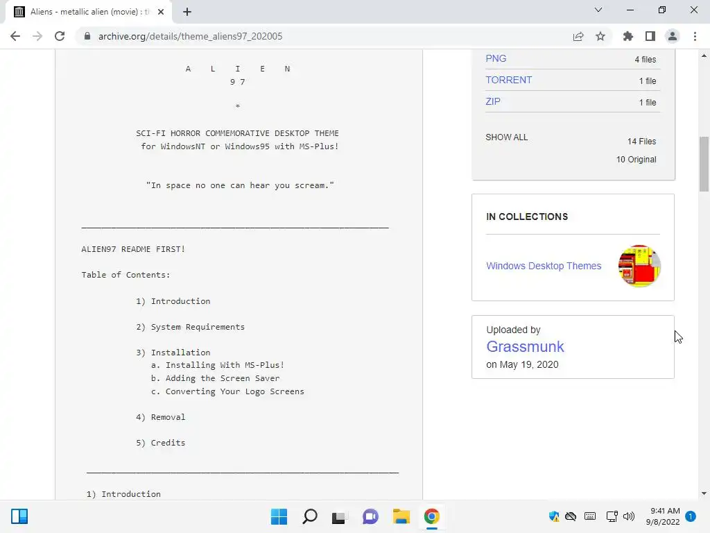
Task: Open Windows widgets panel
Action: click(19, 516)
